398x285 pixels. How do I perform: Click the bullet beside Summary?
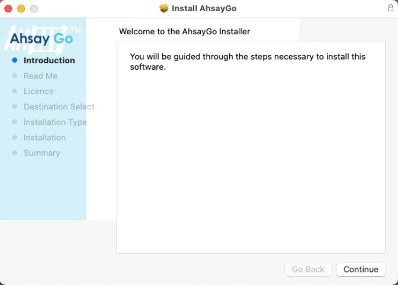coord(15,153)
